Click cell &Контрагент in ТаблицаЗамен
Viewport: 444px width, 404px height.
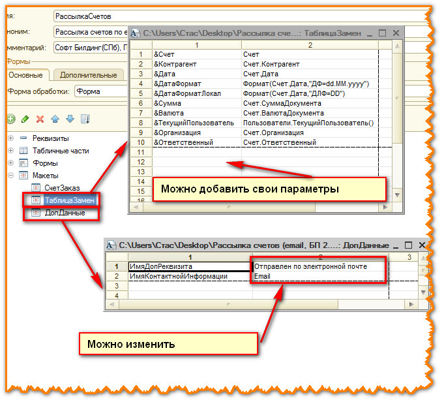pyautogui.click(x=198, y=65)
